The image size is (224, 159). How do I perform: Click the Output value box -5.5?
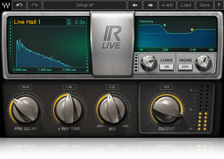(x=166, y=87)
